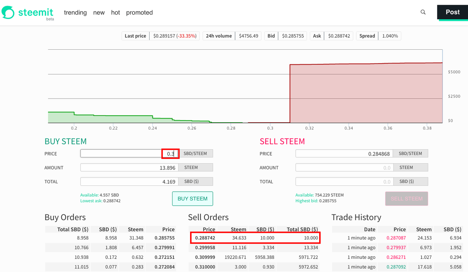Click Steem amount 24.153 in Trade History
Viewport: 468px width, 272px height.
coord(424,238)
